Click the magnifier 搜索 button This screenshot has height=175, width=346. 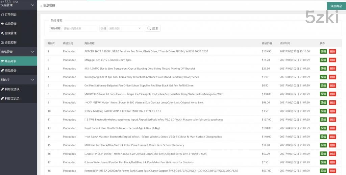152,28
